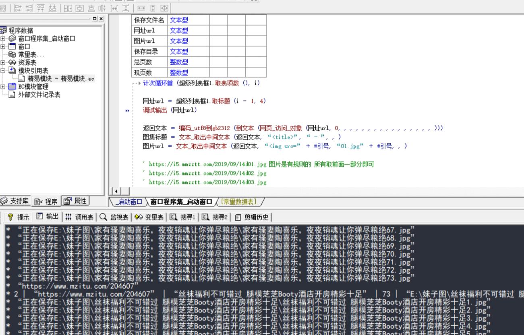The width and height of the screenshot is (524, 335).
Task: Click the align bottom edges toolbar icon
Action: [x=52, y=8]
